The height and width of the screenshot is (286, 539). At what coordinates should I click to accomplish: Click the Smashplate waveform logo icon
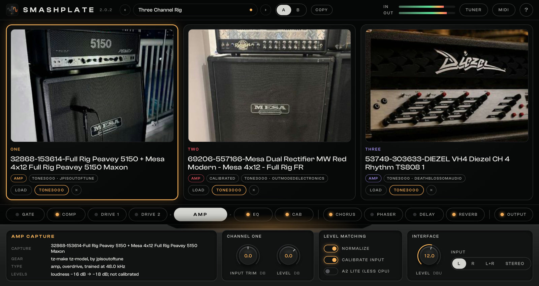(12, 10)
